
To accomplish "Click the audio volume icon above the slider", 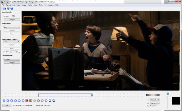I will [168, 94].
